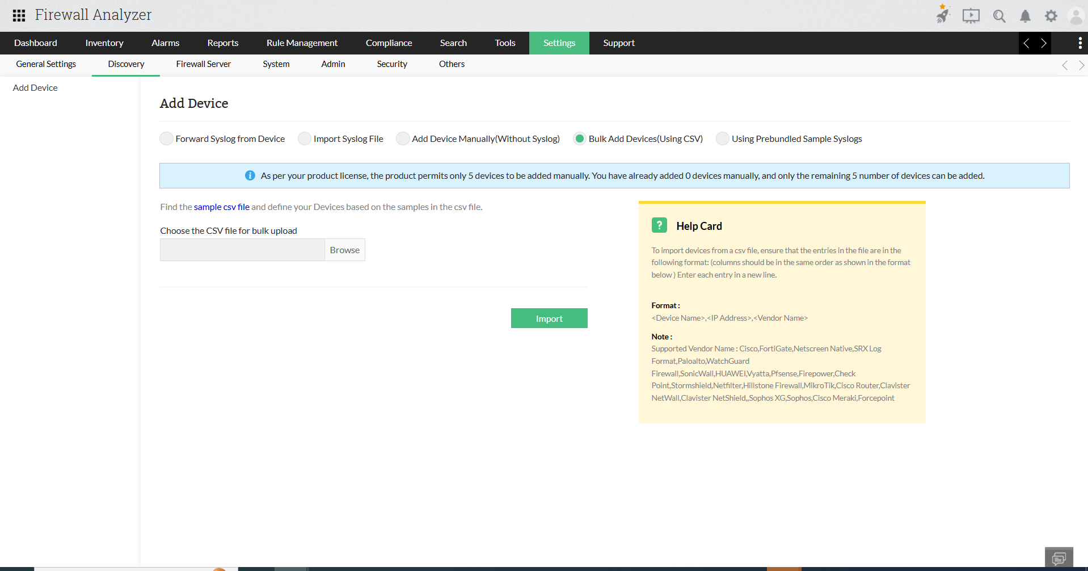Select the Settings tab
1088x571 pixels.
559,43
